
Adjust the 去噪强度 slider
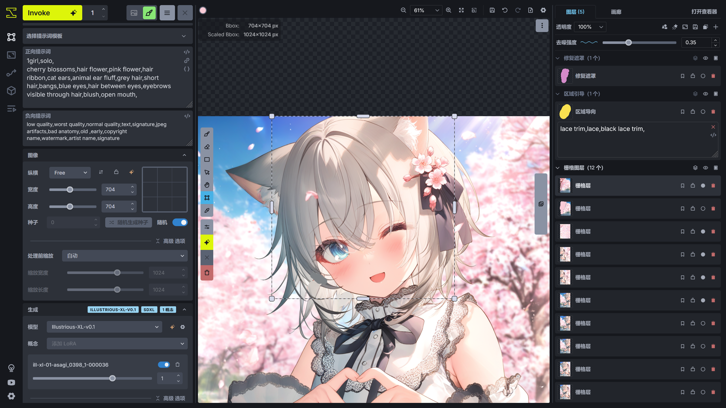pyautogui.click(x=629, y=42)
